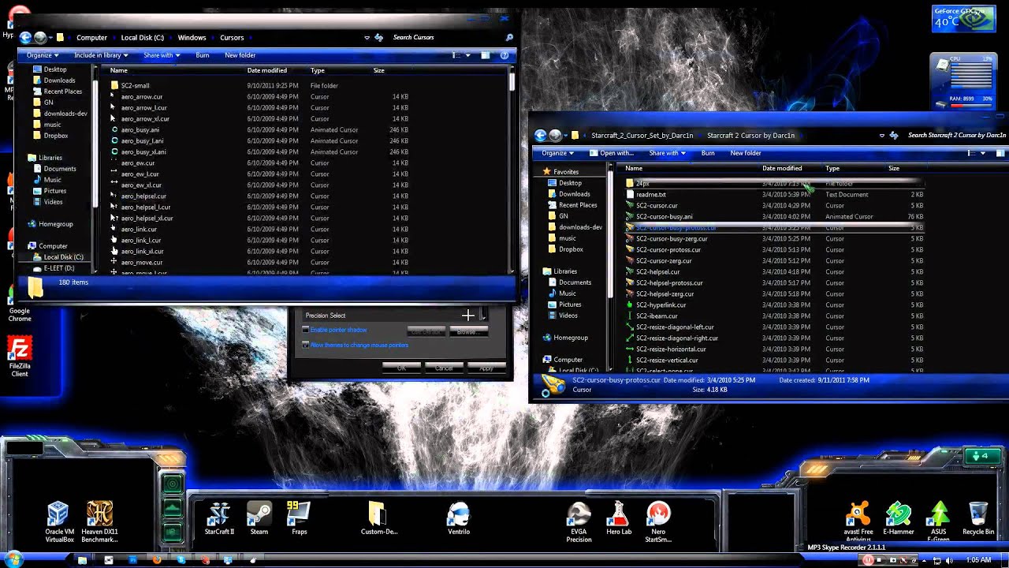The image size is (1009, 568).
Task: Open the StarCraft II desktop shortcut
Action: (x=219, y=518)
